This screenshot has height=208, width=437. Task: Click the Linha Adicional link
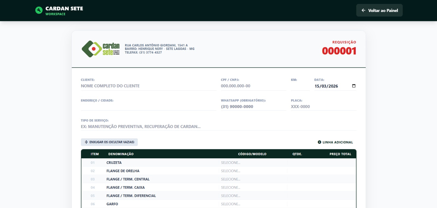(338, 142)
